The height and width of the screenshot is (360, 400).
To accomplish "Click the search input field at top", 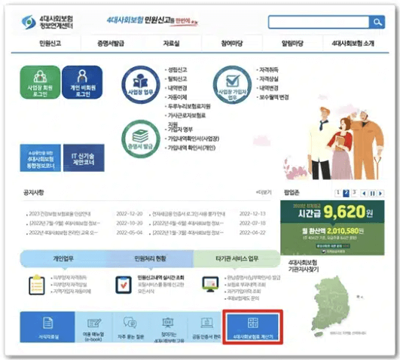I will tap(319, 23).
